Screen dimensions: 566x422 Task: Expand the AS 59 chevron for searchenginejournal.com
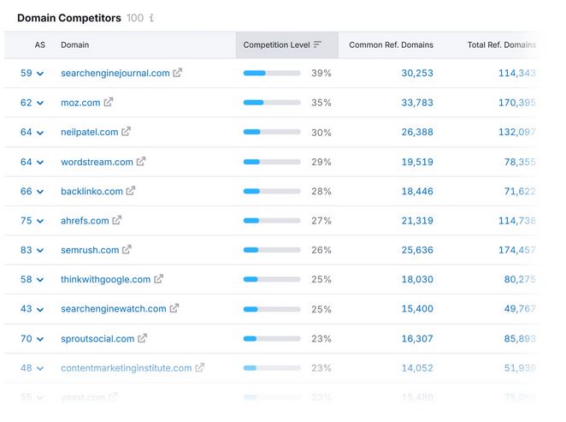click(40, 74)
